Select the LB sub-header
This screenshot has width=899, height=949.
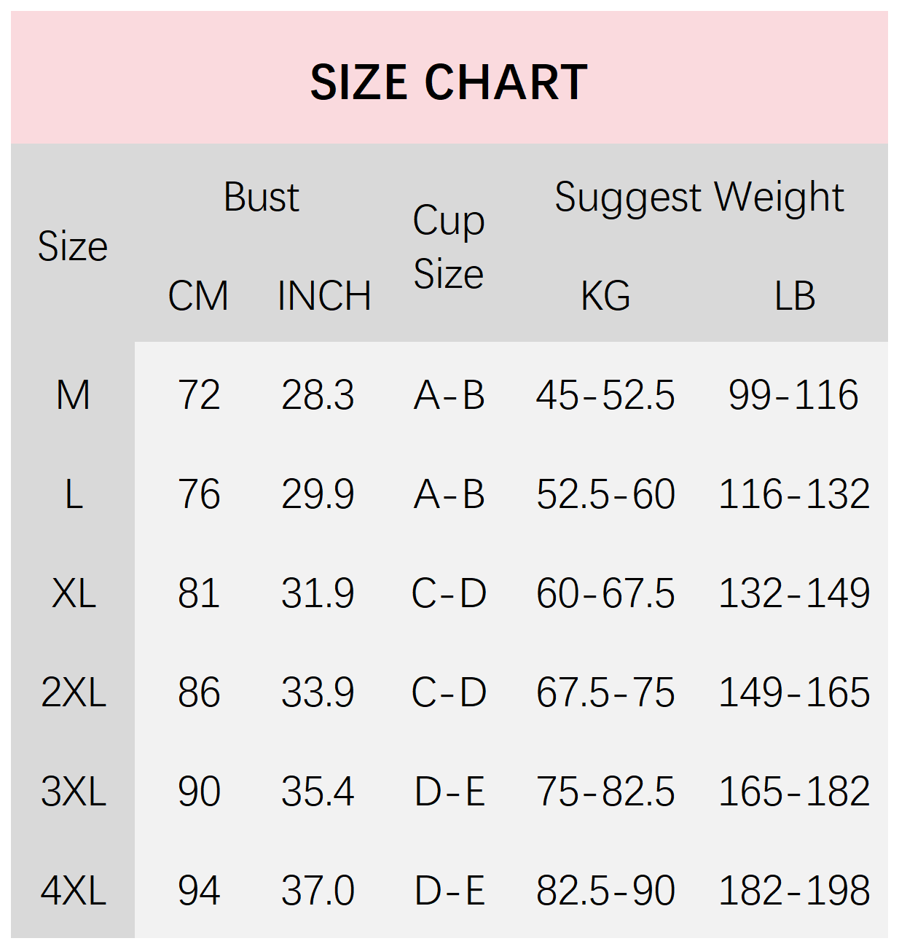pos(794,296)
